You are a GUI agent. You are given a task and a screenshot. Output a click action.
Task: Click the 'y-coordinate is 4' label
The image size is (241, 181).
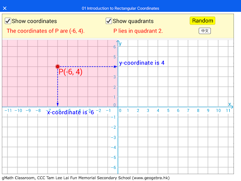142,63
